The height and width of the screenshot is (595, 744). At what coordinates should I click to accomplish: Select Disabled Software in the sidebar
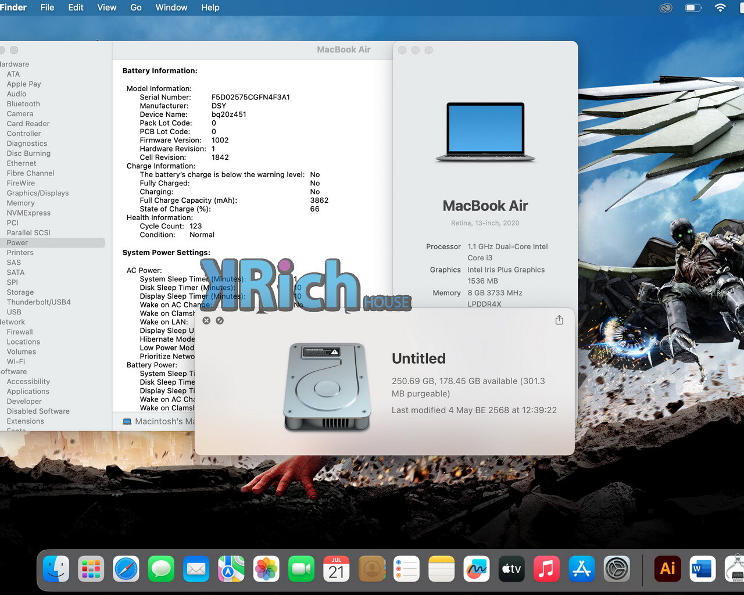click(x=38, y=411)
